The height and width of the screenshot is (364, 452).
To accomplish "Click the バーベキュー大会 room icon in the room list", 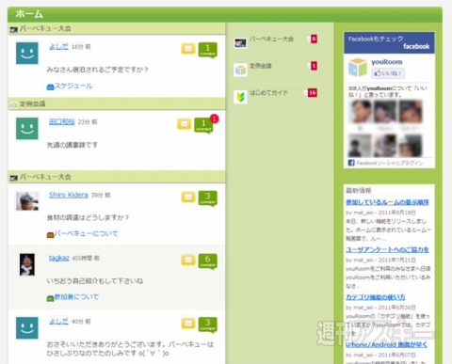I will [240, 43].
